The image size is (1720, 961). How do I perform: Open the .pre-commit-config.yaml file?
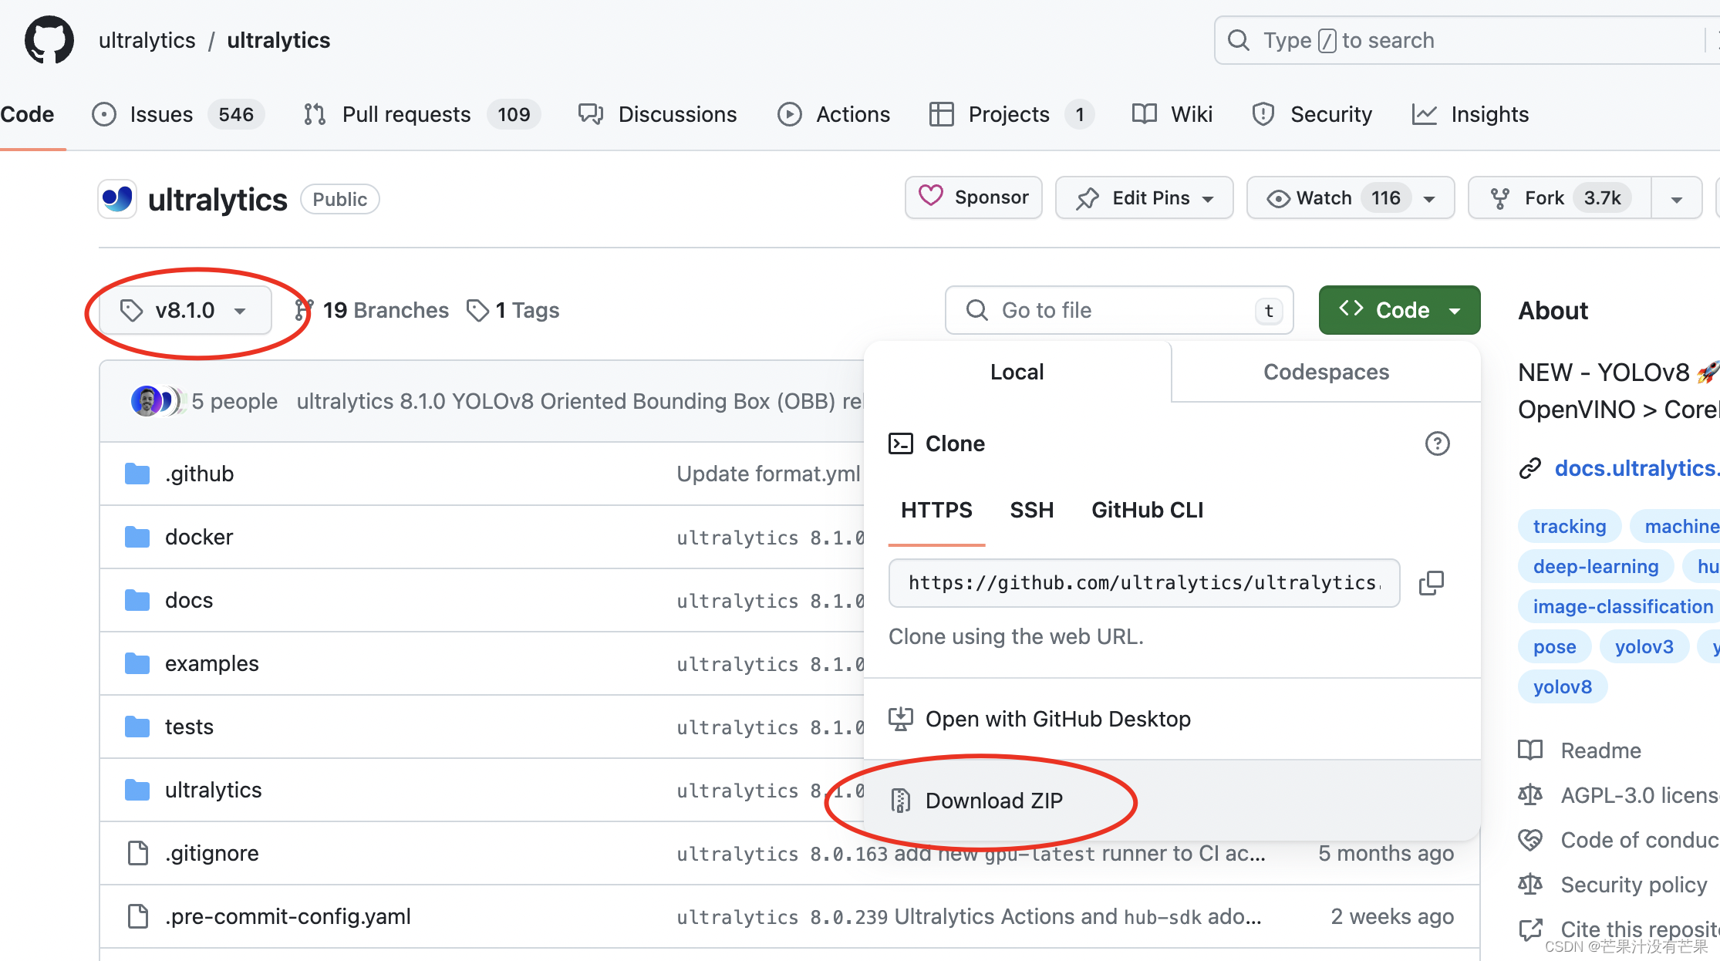click(x=288, y=916)
